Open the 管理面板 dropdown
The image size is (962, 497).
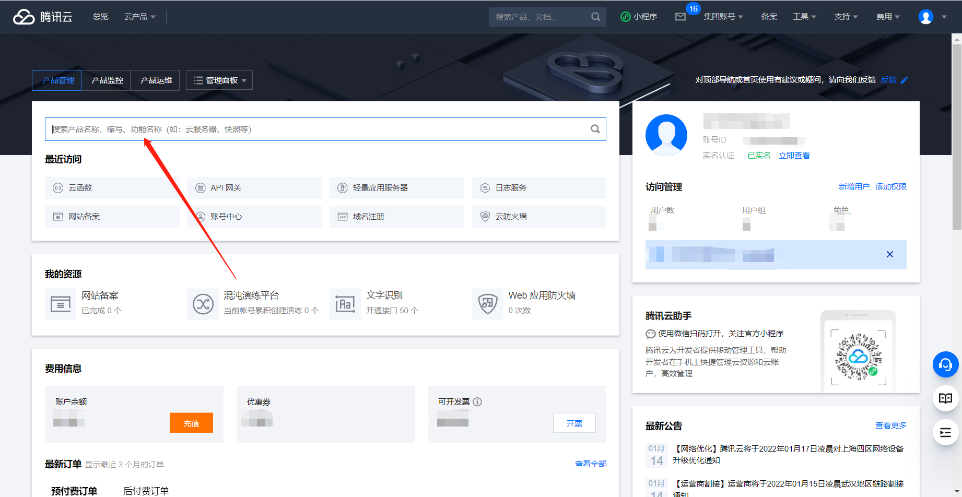coord(219,80)
